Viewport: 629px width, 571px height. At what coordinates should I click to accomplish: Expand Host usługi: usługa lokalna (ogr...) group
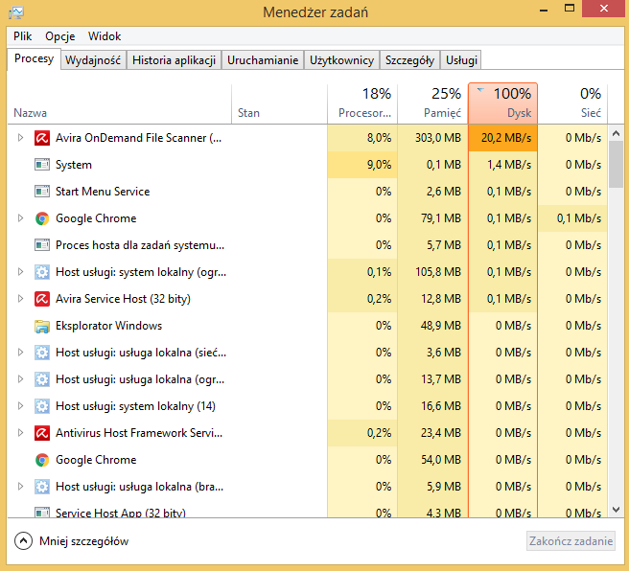20,379
